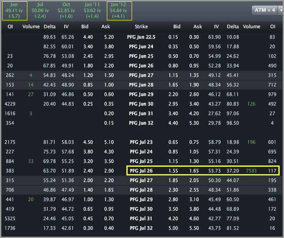Click put open interest 824 on Jul 25
The height and width of the screenshot is (238, 284).
(272, 162)
